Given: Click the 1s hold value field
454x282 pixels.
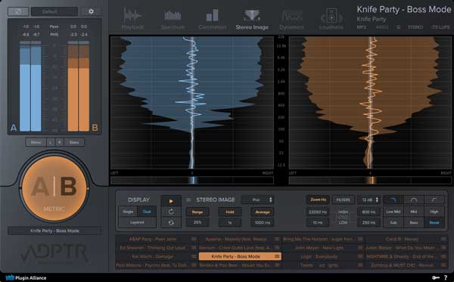Looking at the screenshot, I should click(230, 222).
